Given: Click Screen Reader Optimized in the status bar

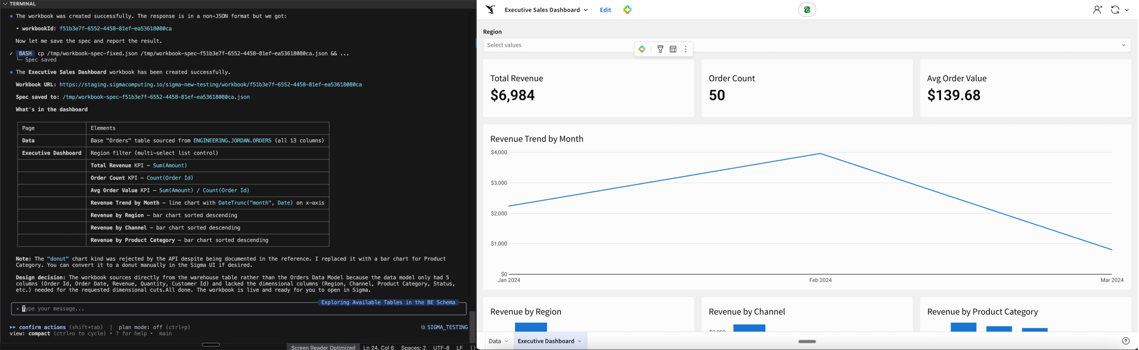Looking at the screenshot, I should pyautogui.click(x=323, y=347).
